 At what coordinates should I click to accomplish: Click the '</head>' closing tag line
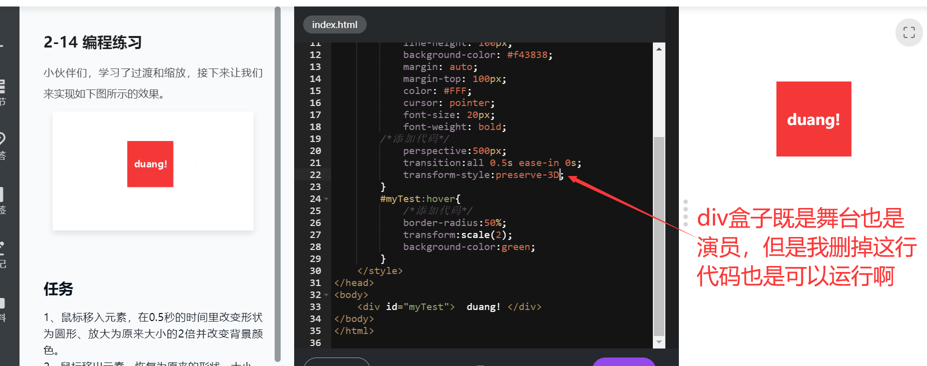[x=354, y=283]
